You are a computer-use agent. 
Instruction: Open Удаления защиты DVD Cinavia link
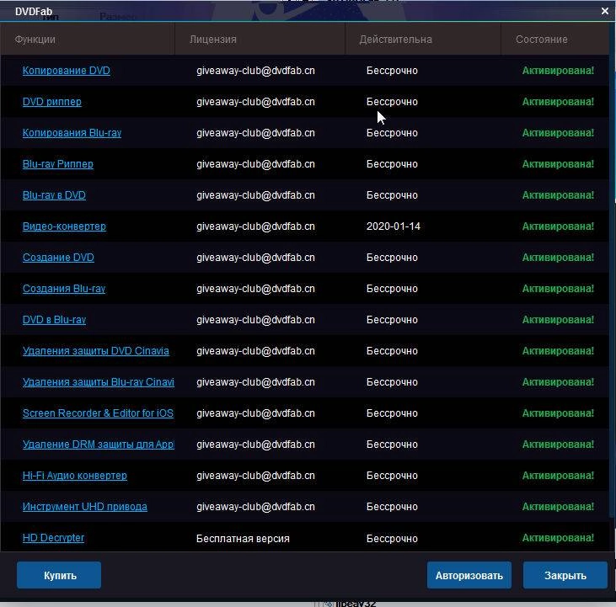(x=95, y=351)
